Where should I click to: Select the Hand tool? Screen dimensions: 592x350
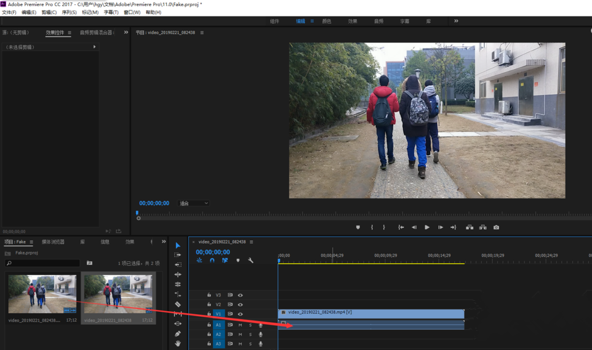coord(178,344)
